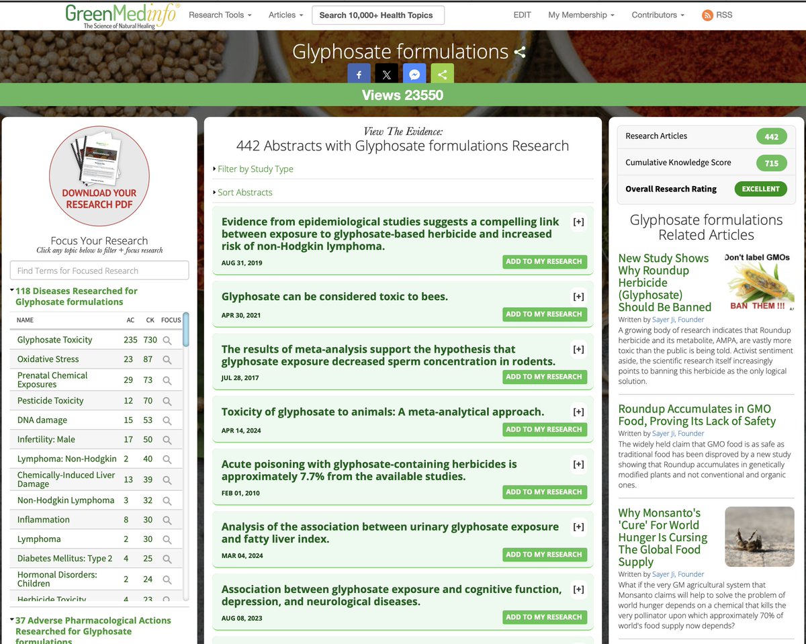Open the Articles menu
The height and width of the screenshot is (644, 806).
pos(285,15)
